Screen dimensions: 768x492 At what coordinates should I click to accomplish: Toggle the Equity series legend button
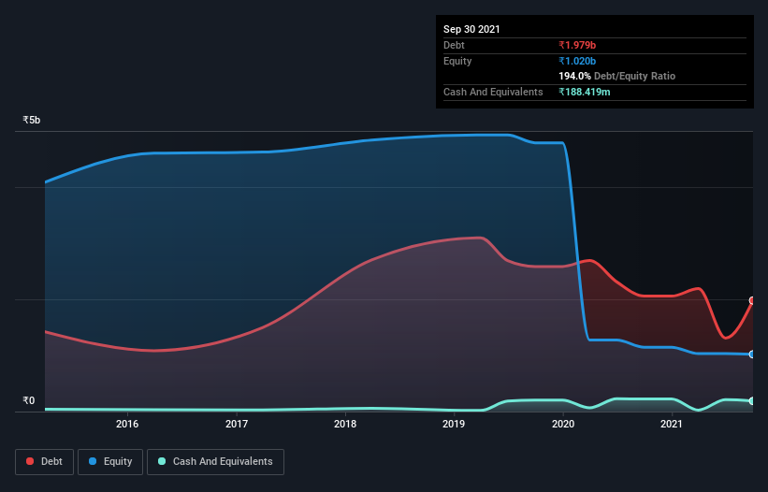(110, 462)
